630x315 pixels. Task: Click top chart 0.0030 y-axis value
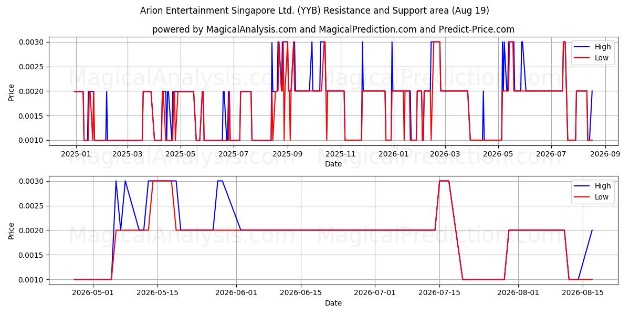point(32,42)
